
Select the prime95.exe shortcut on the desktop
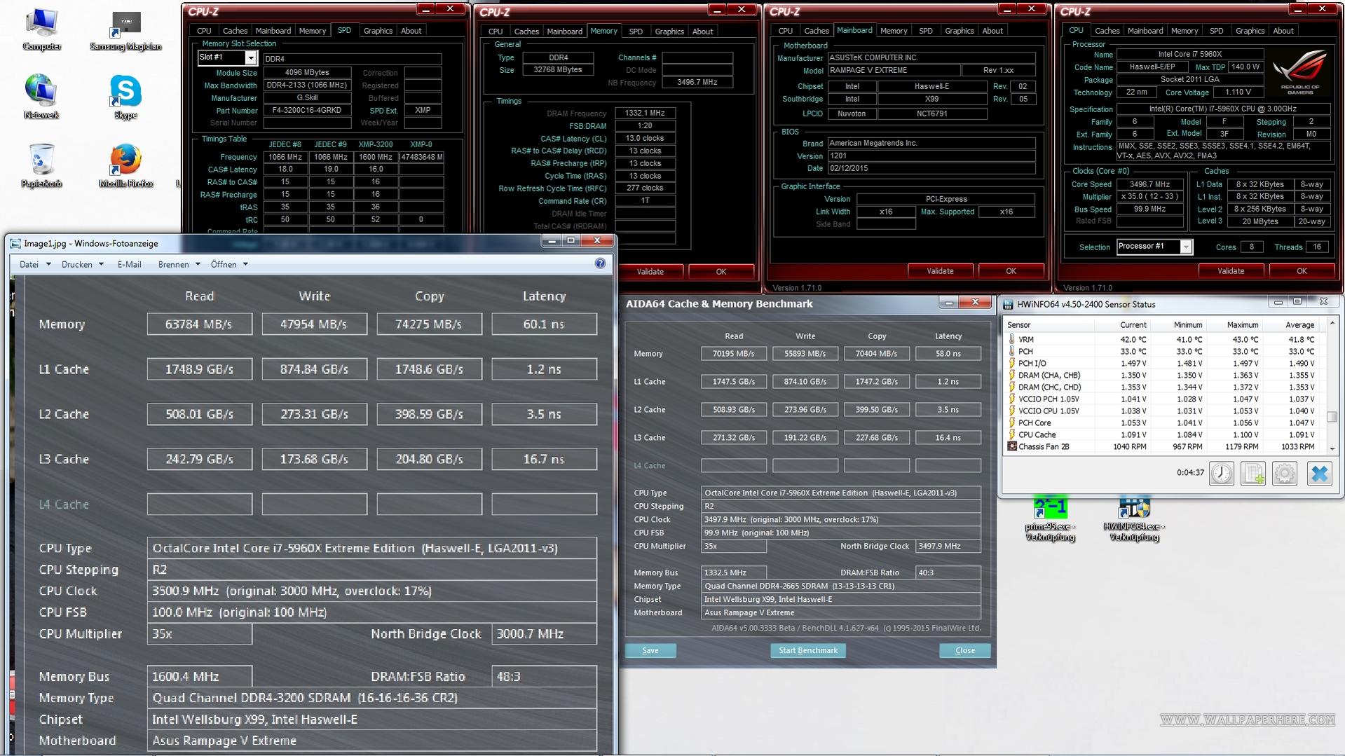[x=1050, y=519]
